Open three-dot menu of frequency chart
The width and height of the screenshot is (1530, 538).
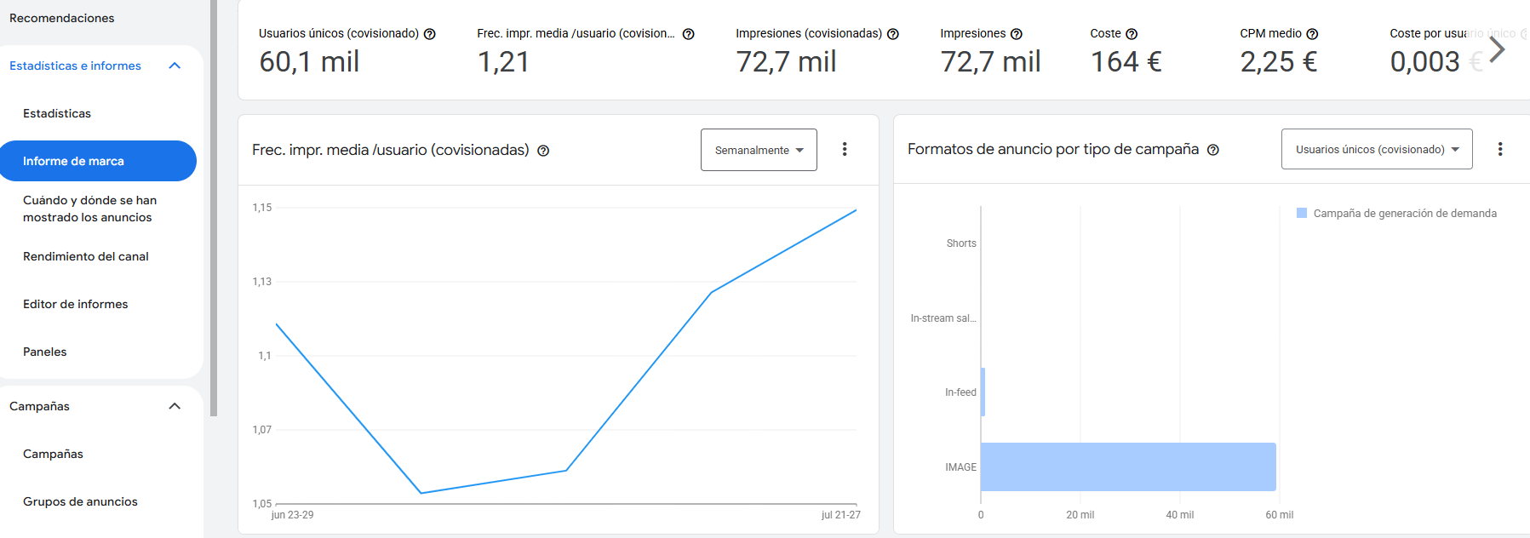(845, 149)
